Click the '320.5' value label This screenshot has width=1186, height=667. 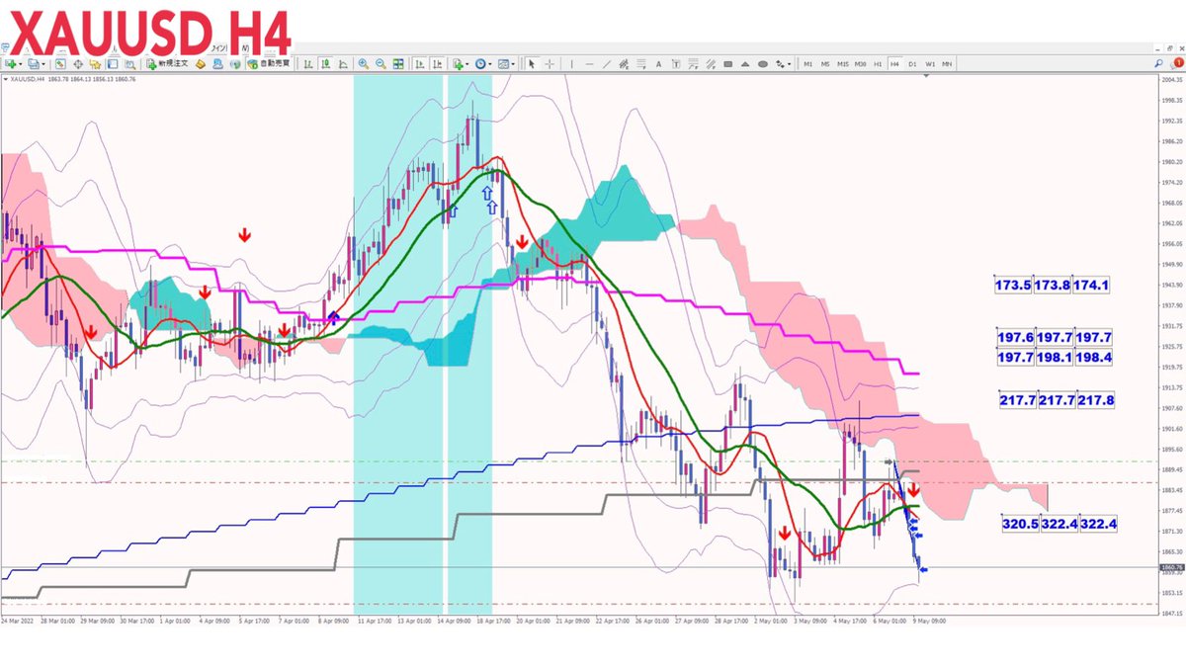point(1019,524)
